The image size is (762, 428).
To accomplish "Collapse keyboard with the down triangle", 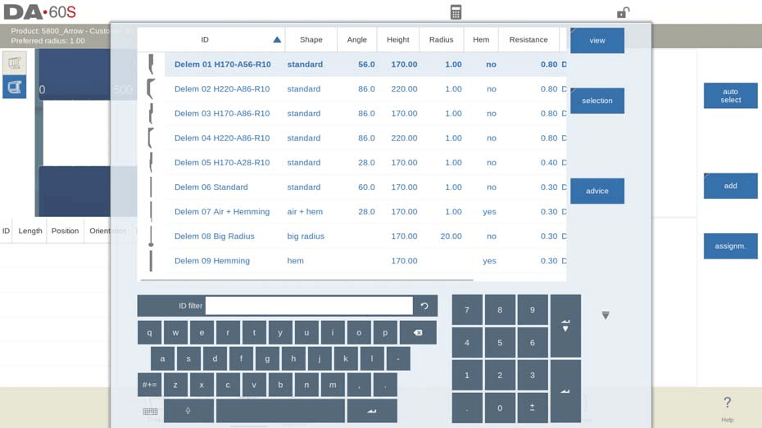I will (606, 315).
